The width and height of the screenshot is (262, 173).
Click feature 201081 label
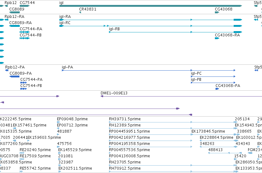(x=66, y=156)
